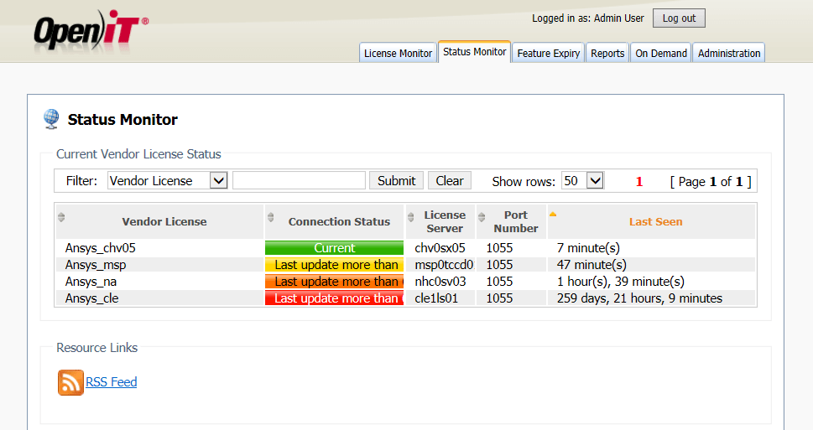Click the green Current status bar

pos(334,247)
